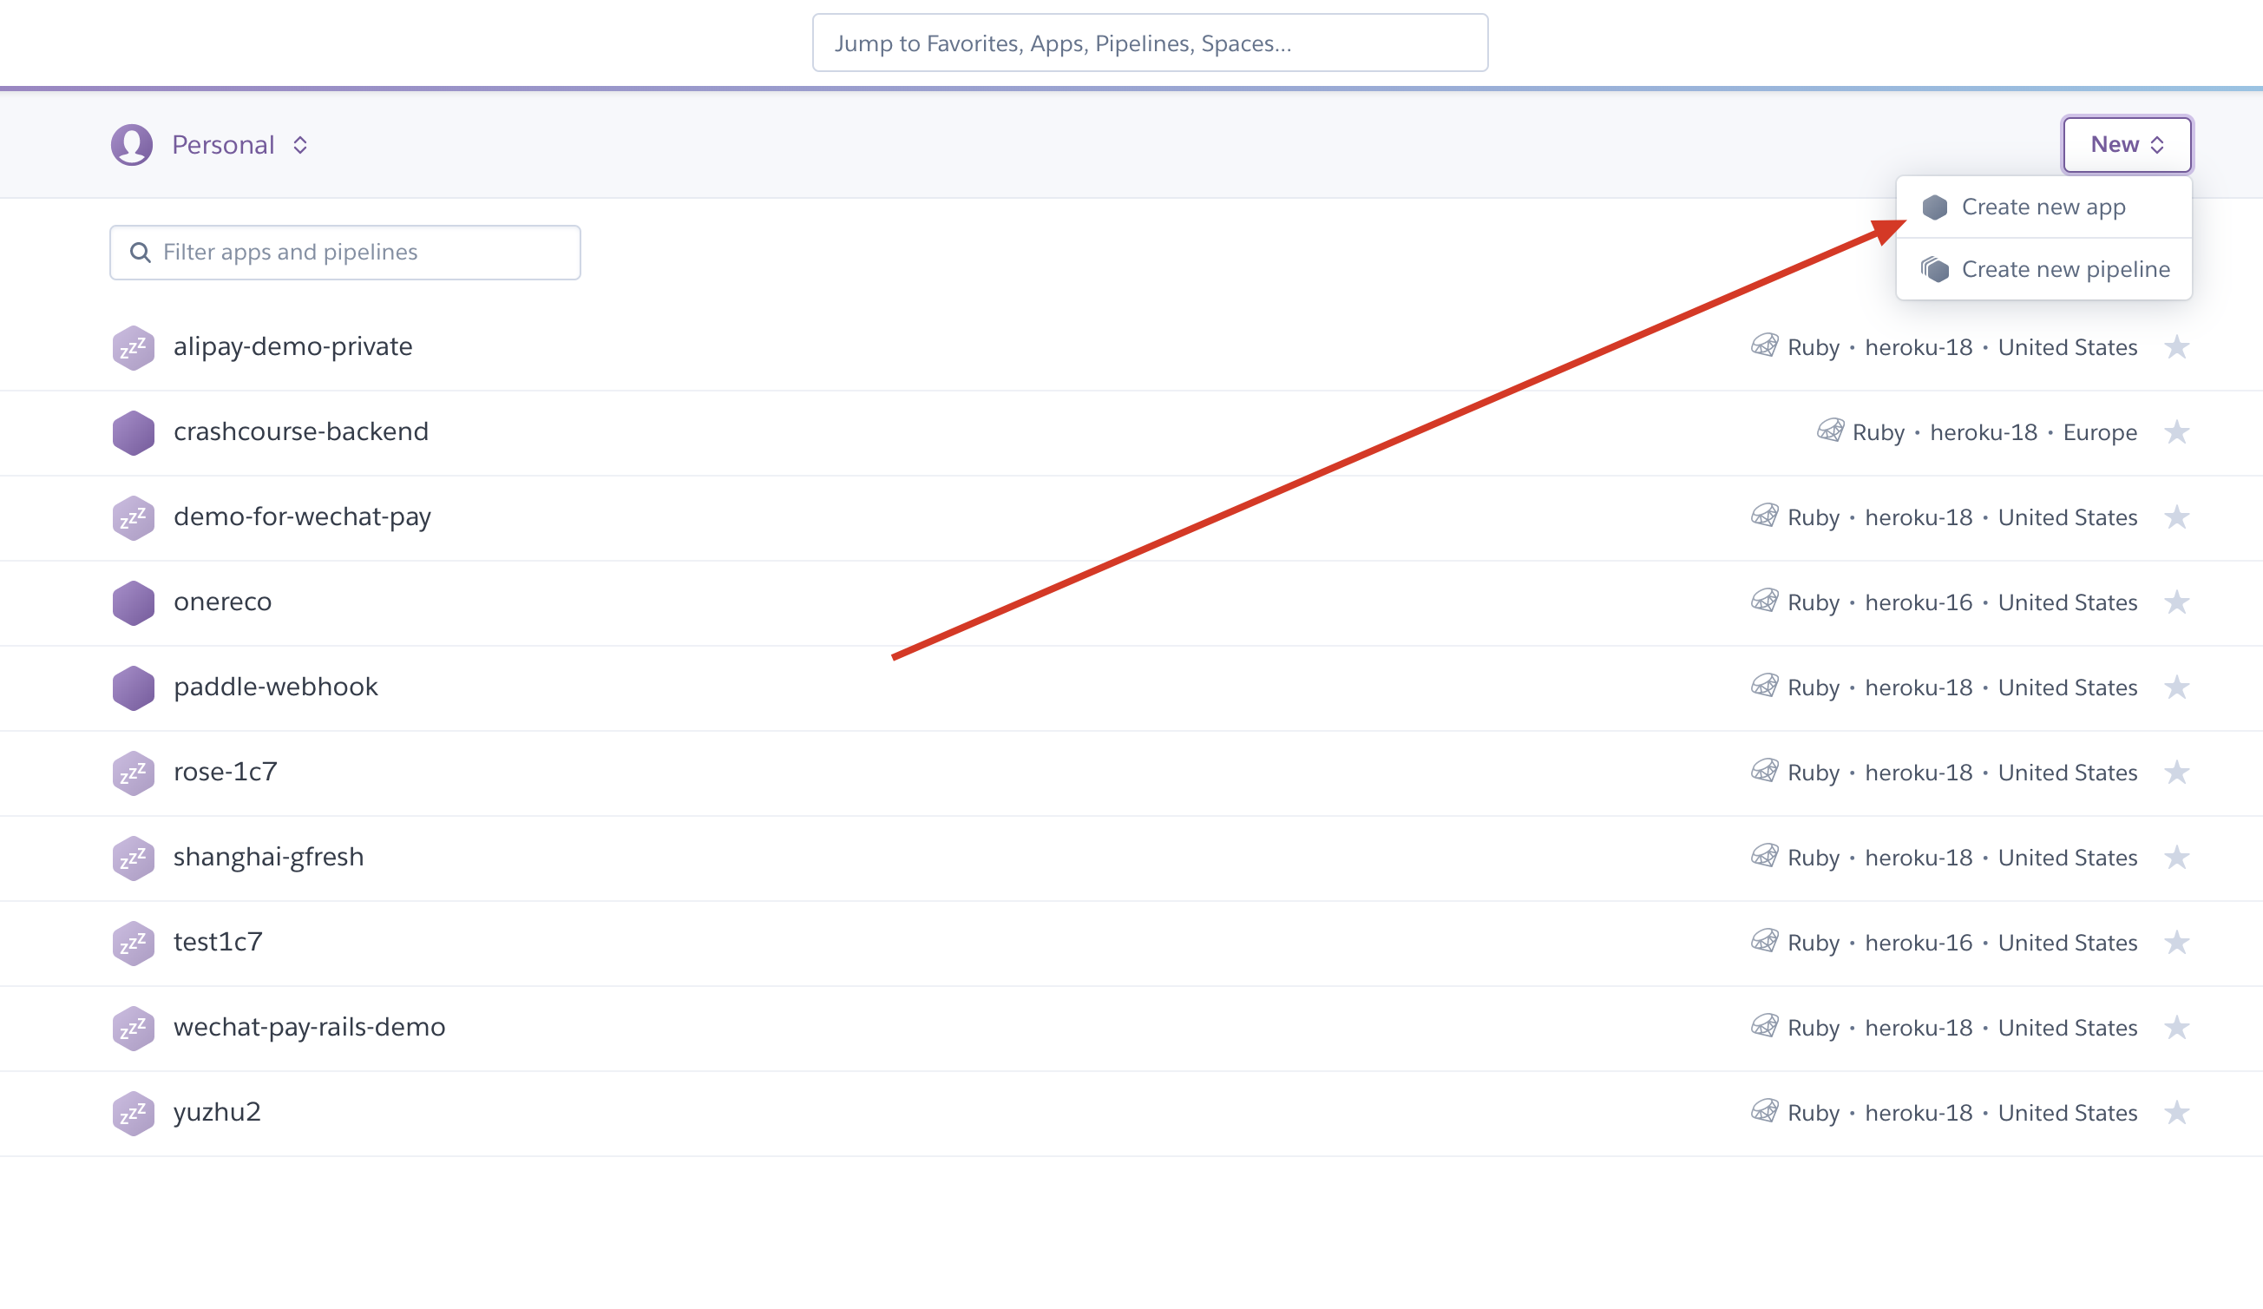Click the Filter apps and pipelines field
This screenshot has height=1309, width=2263.
tap(359, 253)
